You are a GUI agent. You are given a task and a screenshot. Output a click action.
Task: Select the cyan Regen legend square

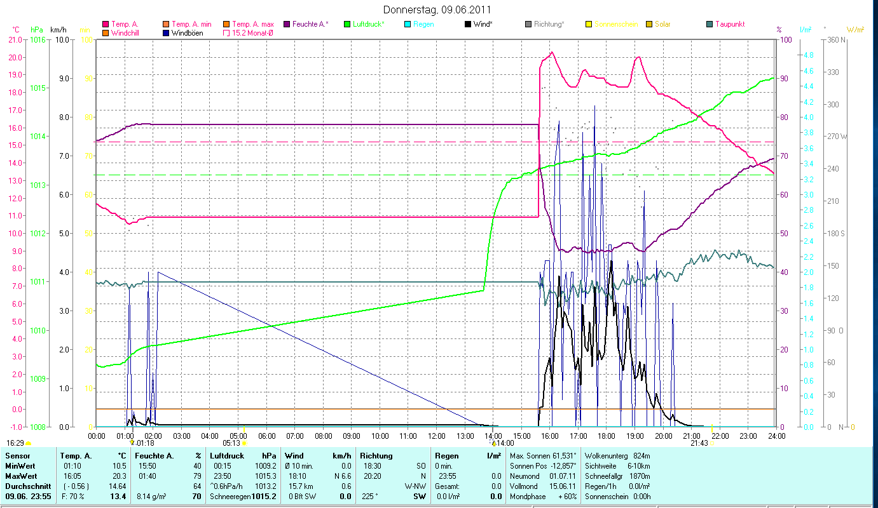click(408, 25)
